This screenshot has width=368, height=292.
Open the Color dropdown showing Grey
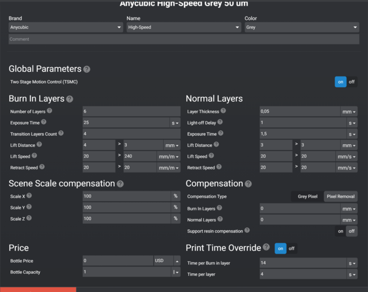point(301,27)
